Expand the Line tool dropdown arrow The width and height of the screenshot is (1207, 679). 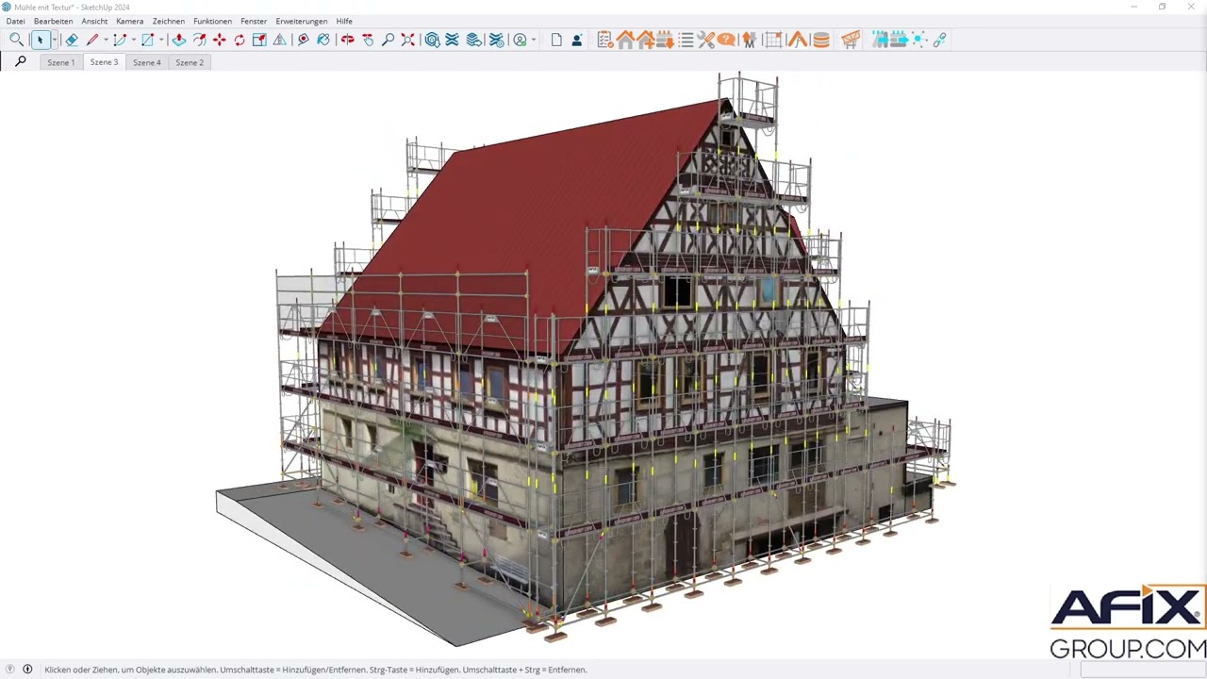pos(106,40)
